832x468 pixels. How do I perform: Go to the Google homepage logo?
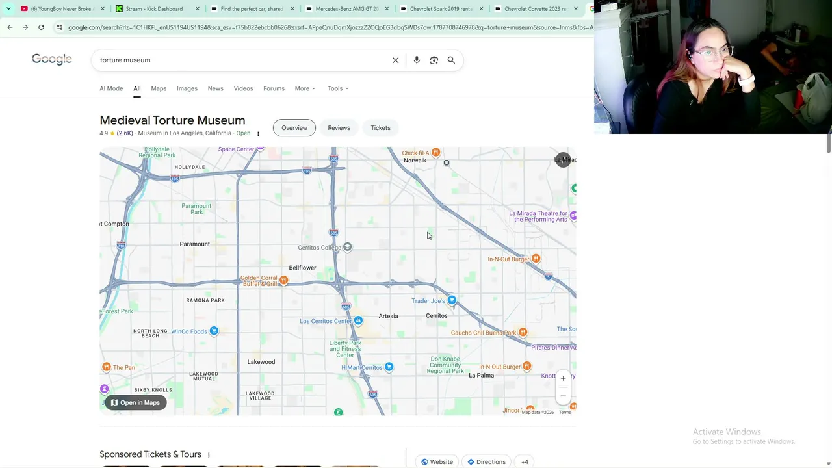(x=52, y=59)
